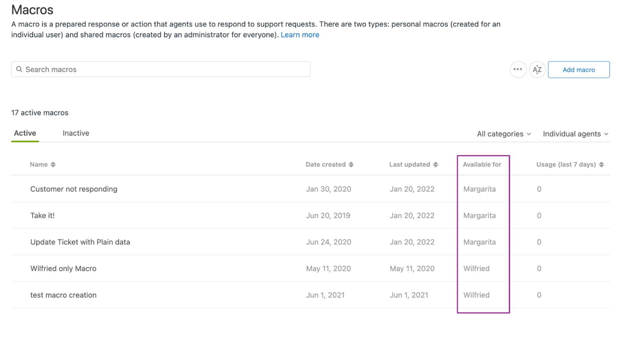Open the three-dots more options menu
The height and width of the screenshot is (345, 621).
pos(518,70)
